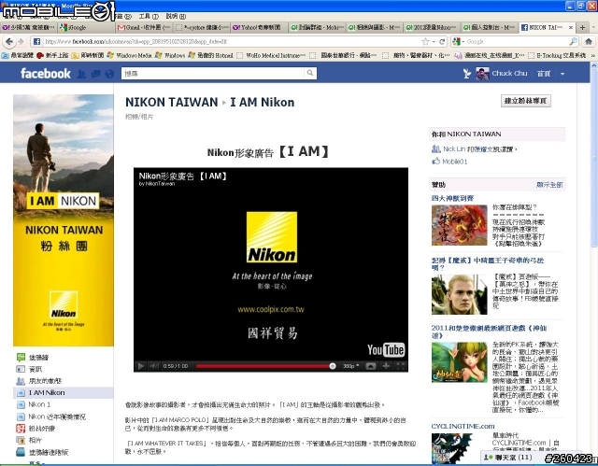Image resolution: width=598 pixels, height=466 pixels.
Task: Click Mobile01 like link
Action: click(455, 162)
